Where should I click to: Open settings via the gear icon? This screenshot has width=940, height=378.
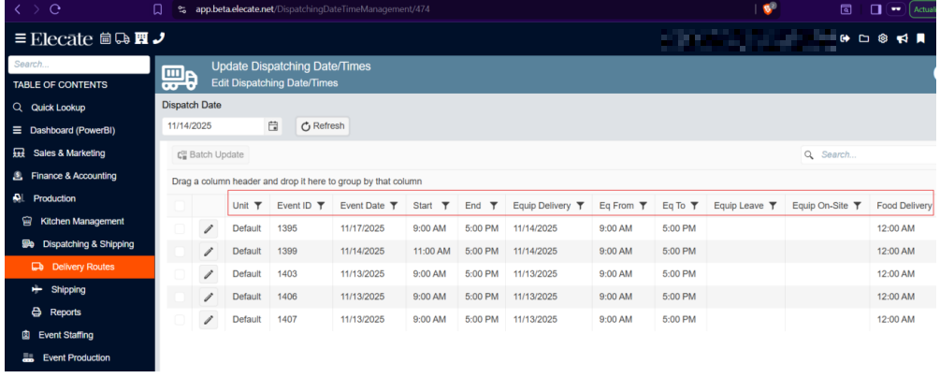point(882,38)
